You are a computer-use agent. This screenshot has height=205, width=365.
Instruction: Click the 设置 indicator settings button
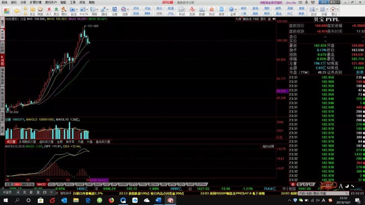tap(9, 184)
